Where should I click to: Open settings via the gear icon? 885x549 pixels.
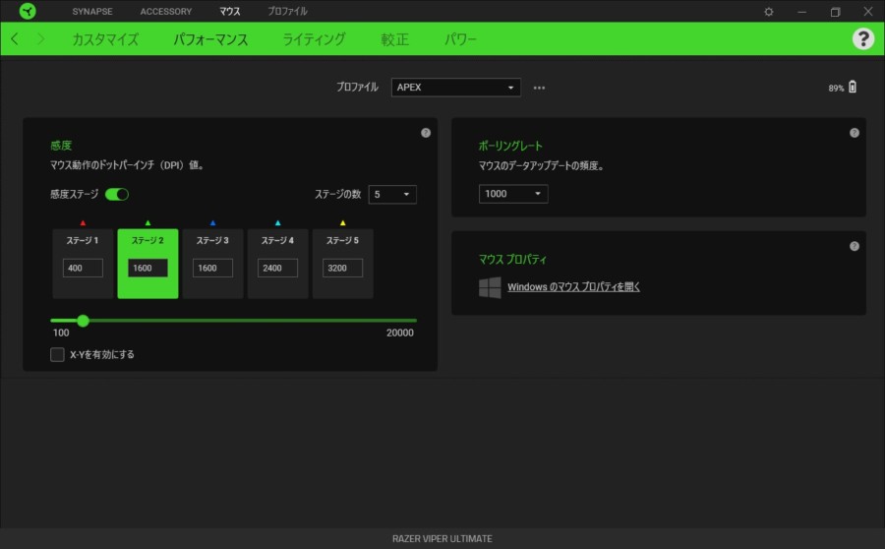click(769, 11)
